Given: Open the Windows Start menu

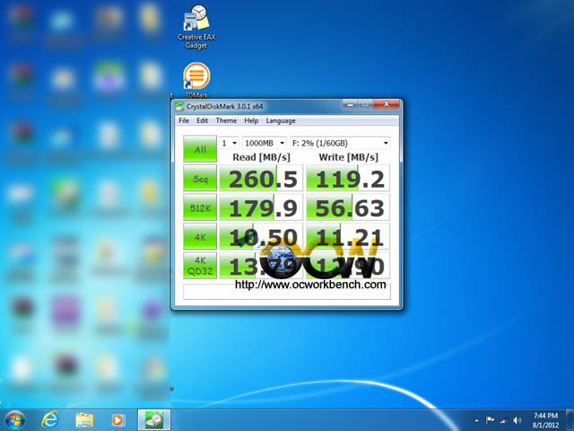Looking at the screenshot, I should [x=15, y=420].
